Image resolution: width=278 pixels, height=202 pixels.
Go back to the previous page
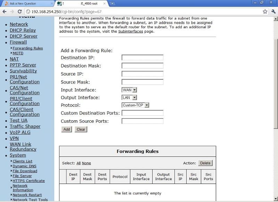point(5,12)
